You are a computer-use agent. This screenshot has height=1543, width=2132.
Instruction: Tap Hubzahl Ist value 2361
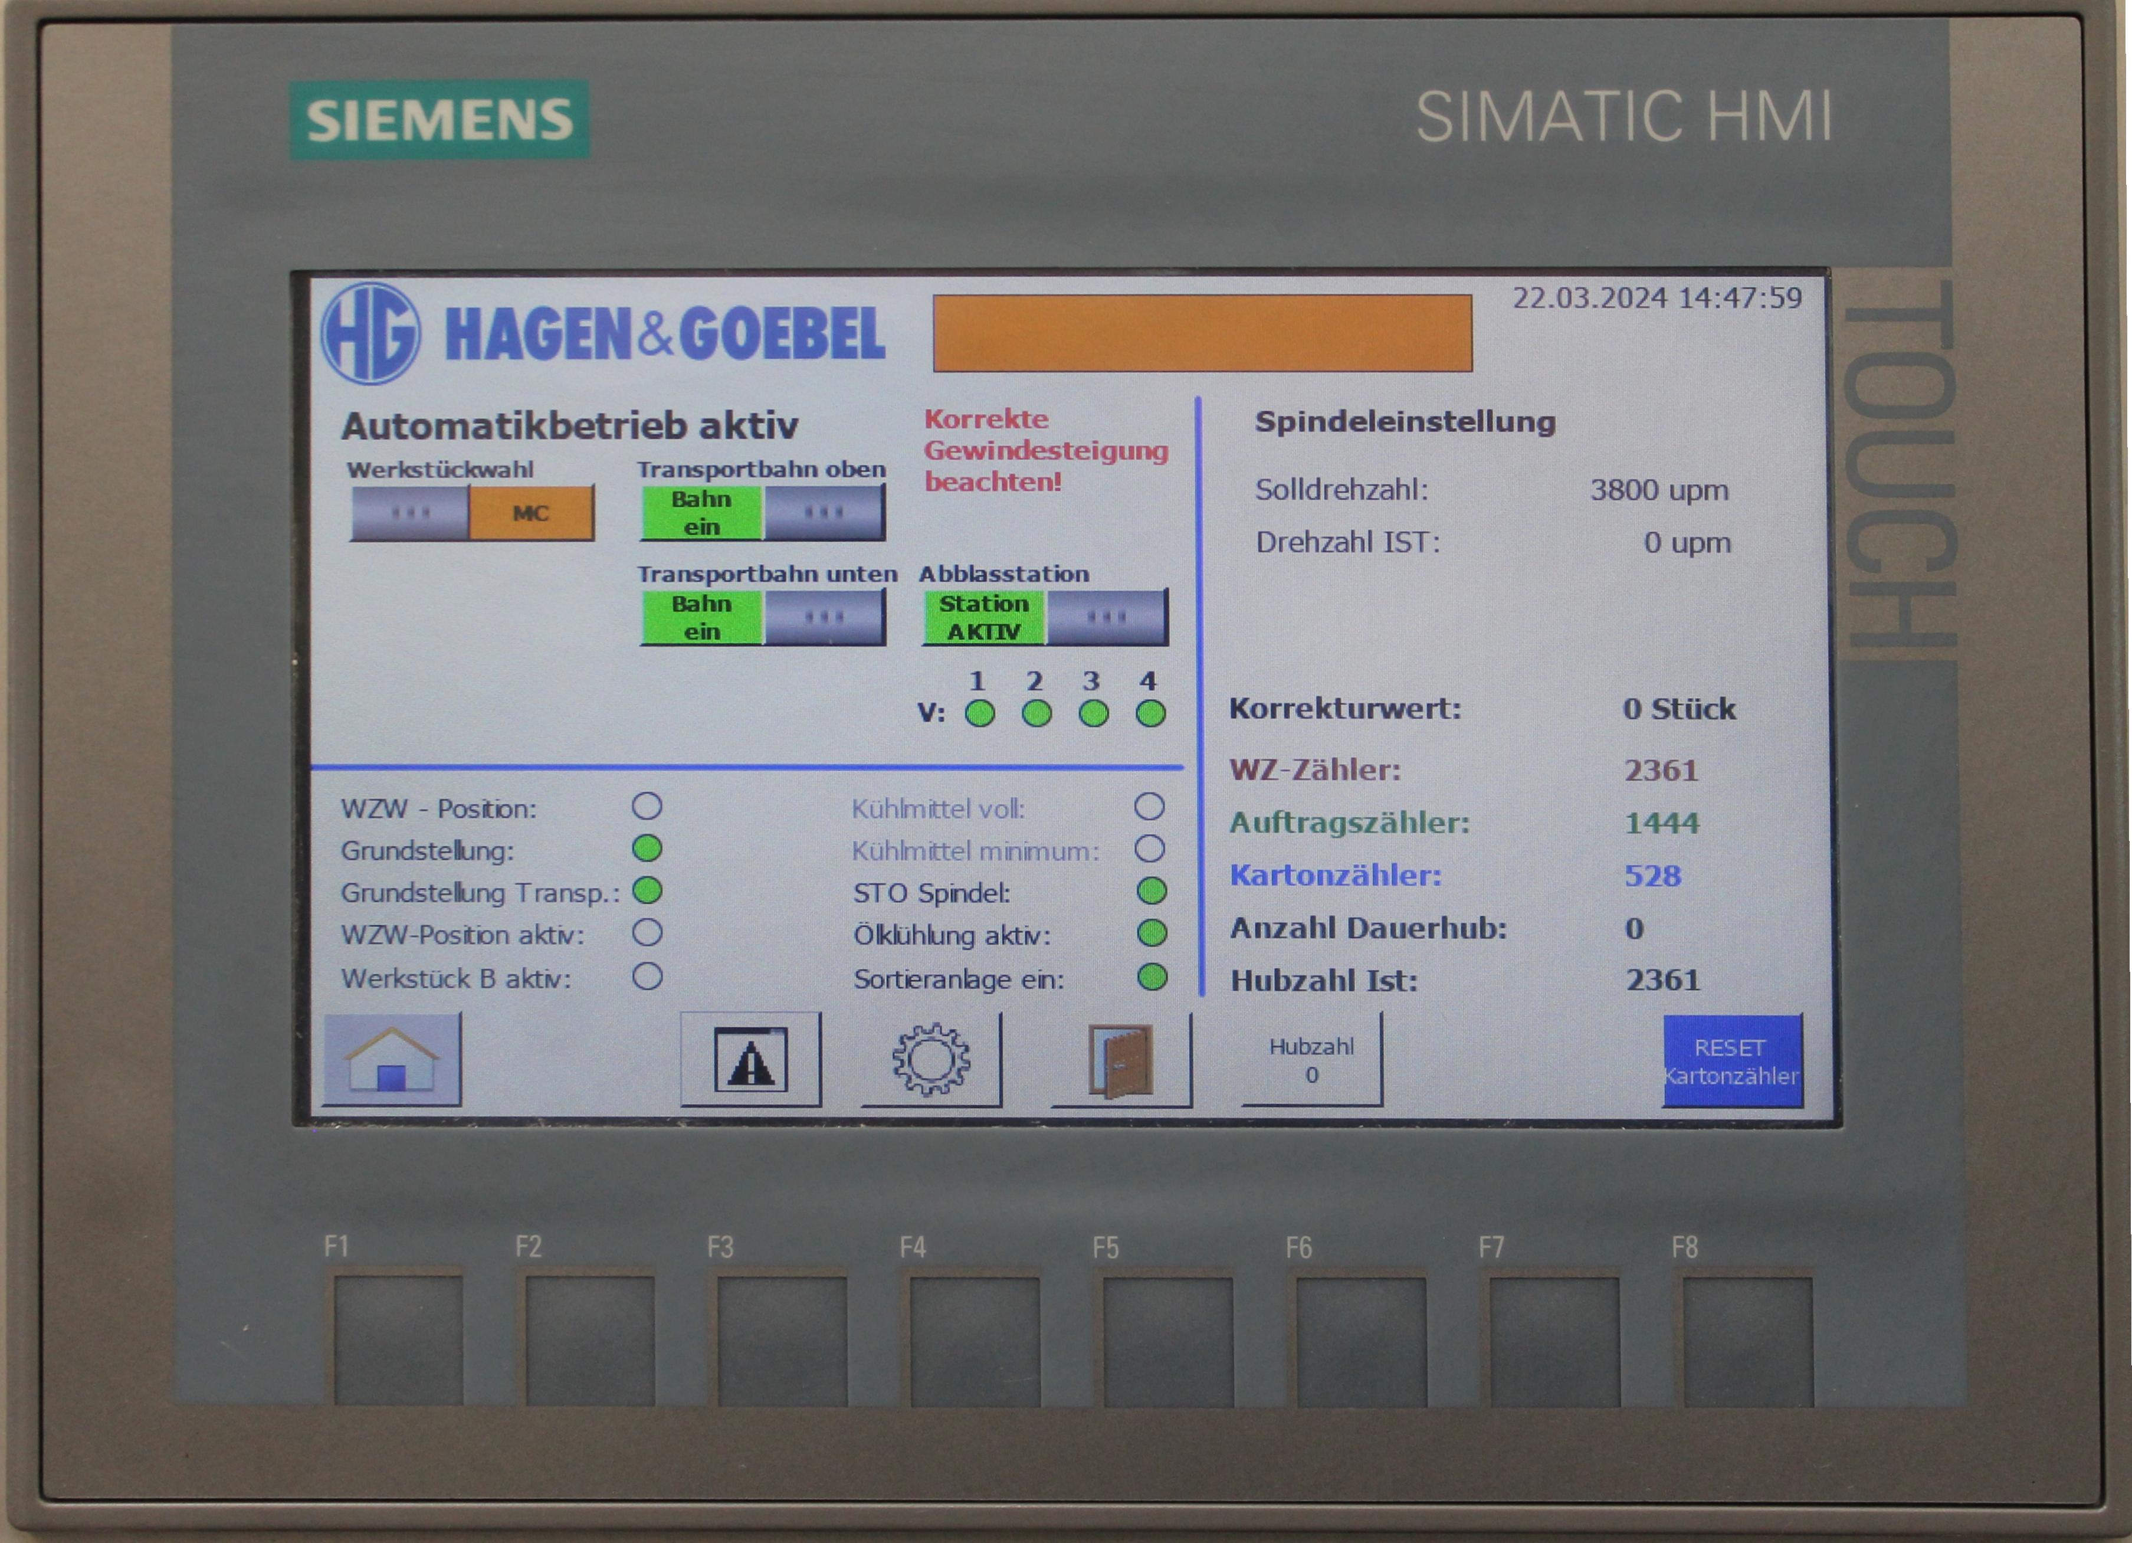[1663, 981]
